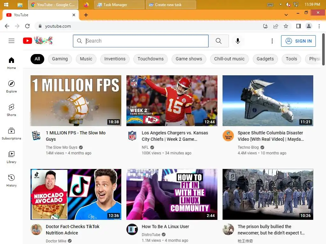Open Doctor Mike channel avatar
326x244 pixels.
[36, 229]
